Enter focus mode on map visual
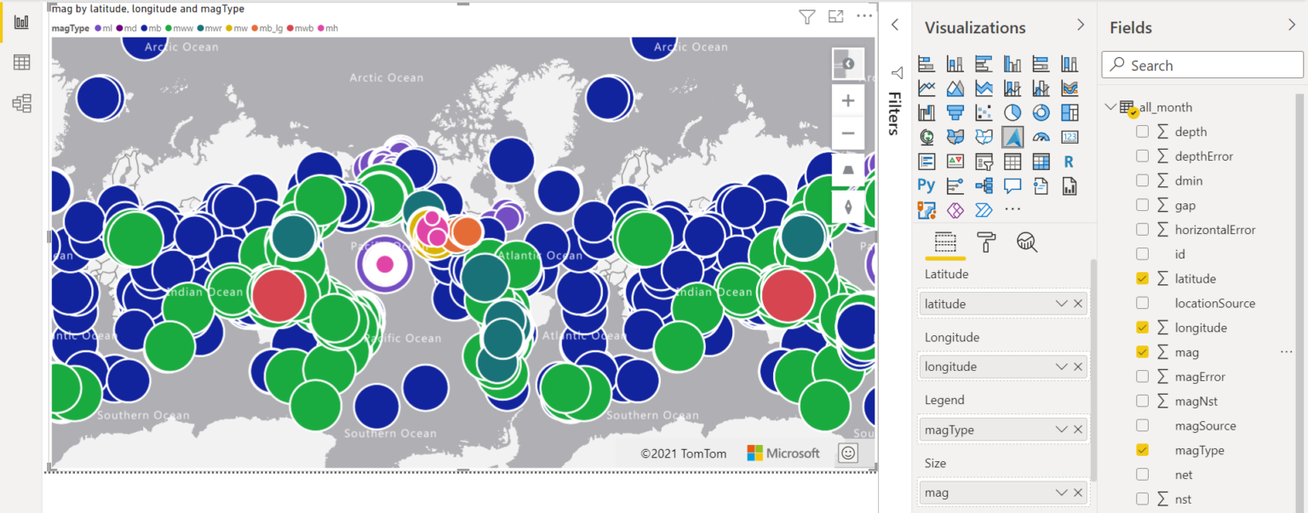This screenshot has width=1308, height=513. 835,16
